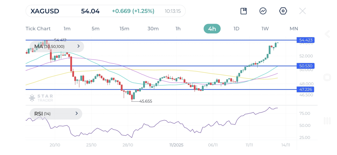Select the 47.226 support level label
337x155 pixels.
pos(306,89)
